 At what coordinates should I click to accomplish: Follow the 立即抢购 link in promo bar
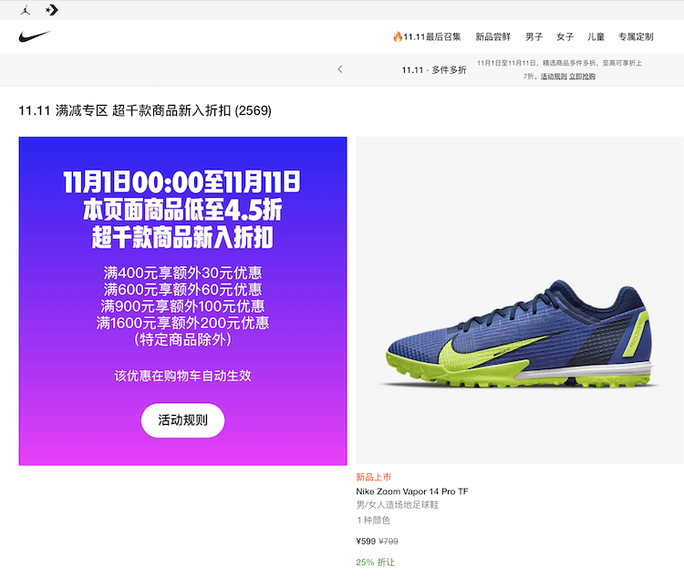(x=582, y=77)
